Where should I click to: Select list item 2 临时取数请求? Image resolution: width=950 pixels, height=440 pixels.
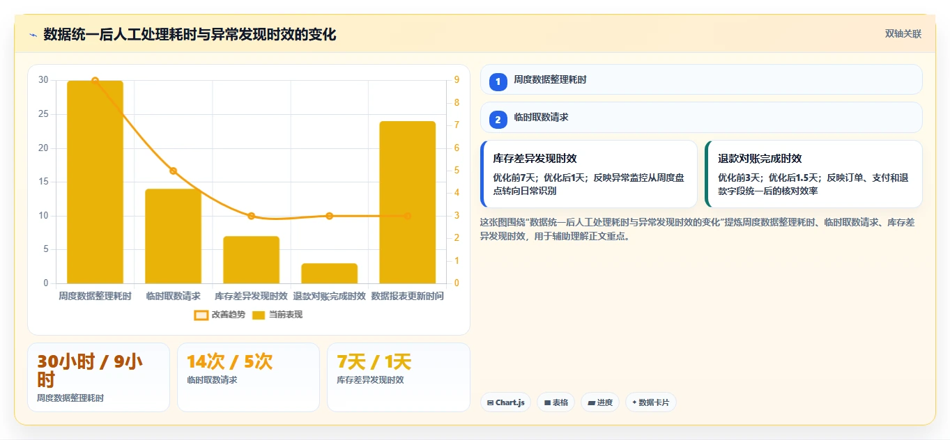pos(701,118)
